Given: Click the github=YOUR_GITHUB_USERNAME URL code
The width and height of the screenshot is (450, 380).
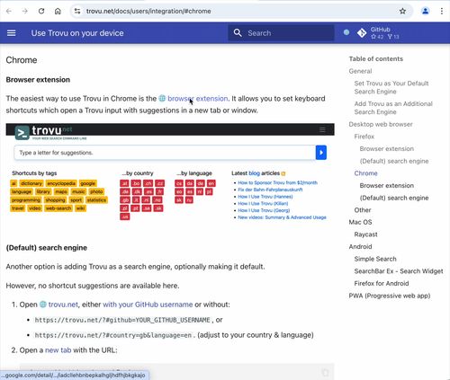Looking at the screenshot, I should [122, 320].
